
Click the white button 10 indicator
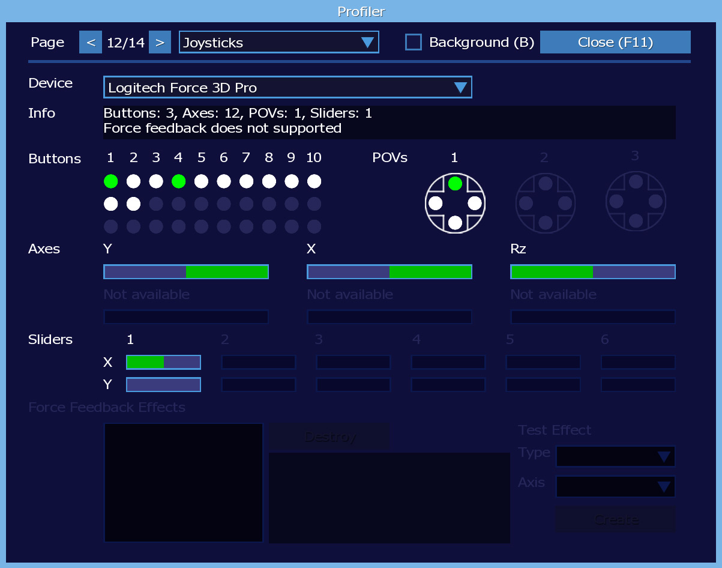click(314, 181)
